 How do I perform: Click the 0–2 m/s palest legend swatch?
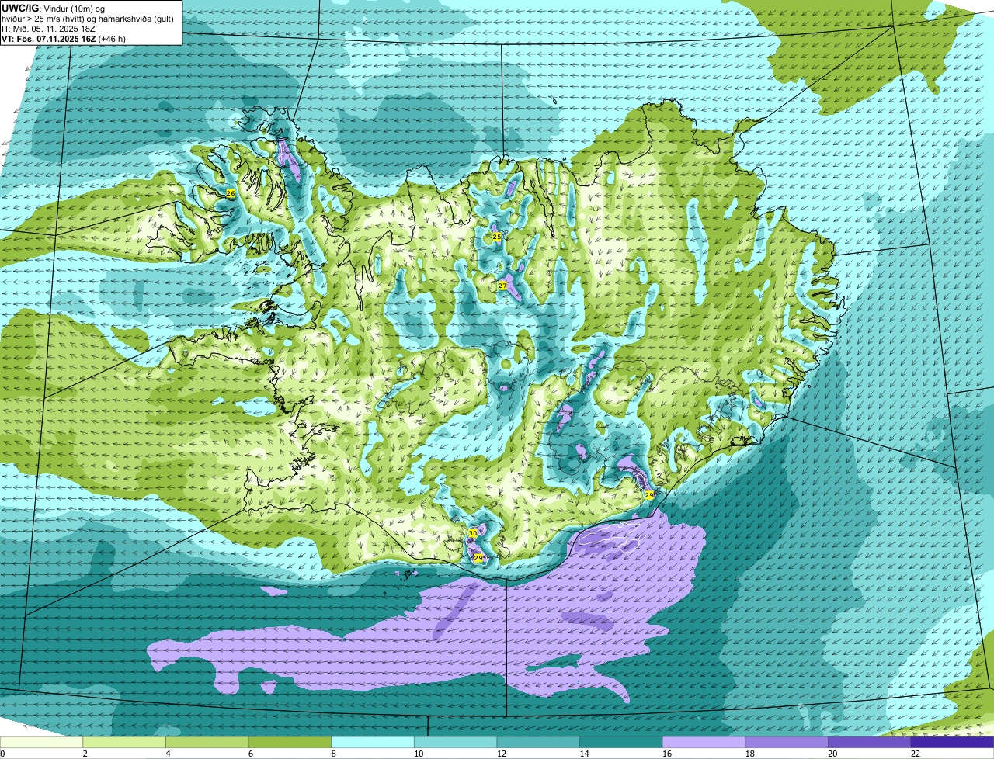click(41, 742)
